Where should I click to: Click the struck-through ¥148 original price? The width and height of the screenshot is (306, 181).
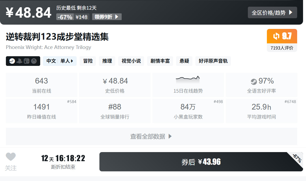81,17
